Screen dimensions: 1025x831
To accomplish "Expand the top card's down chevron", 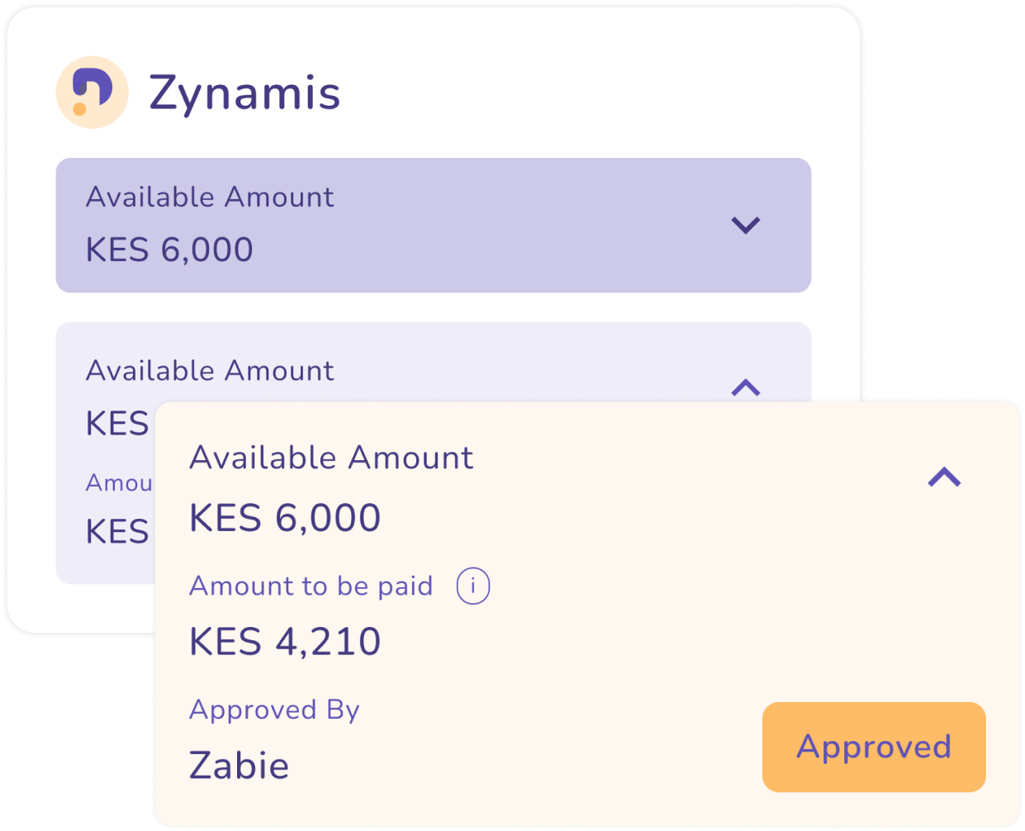I will tap(745, 225).
